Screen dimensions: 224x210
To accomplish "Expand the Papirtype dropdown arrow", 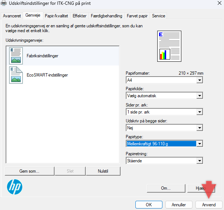I will point(200,144).
